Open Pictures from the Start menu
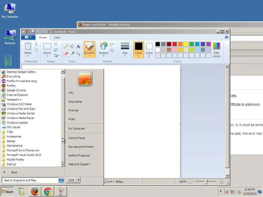The height and width of the screenshot is (197, 263). [x=73, y=110]
